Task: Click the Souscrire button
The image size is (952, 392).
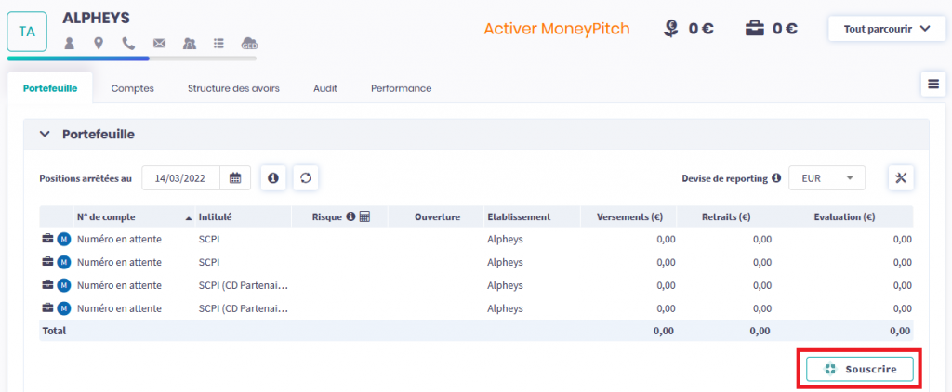Action: tap(859, 369)
